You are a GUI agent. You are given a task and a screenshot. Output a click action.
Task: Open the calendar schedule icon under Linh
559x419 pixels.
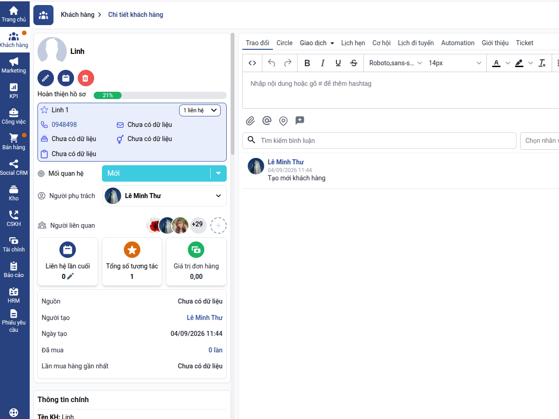66,79
